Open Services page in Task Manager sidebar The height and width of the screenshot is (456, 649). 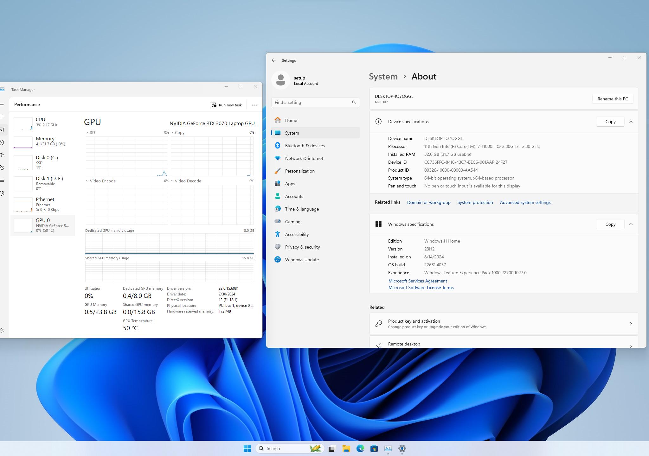(2, 193)
